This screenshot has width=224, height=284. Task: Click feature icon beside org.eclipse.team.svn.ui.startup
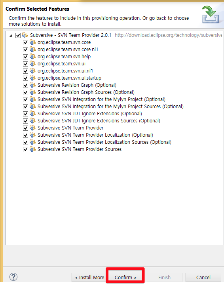point(32,78)
